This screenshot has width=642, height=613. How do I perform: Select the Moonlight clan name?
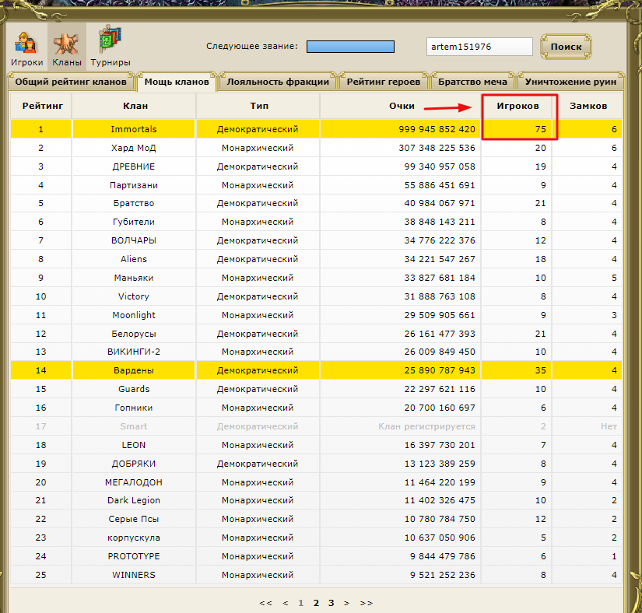[134, 316]
